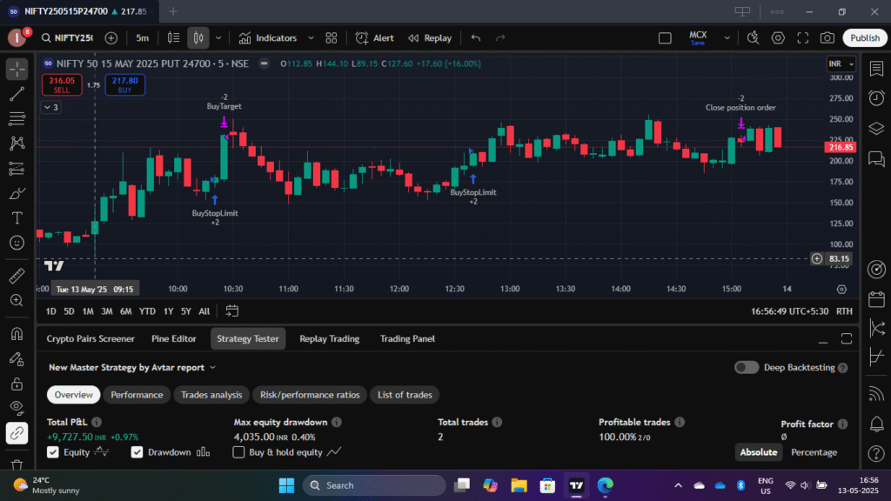Open the Trading Panel tab
This screenshot has height=501, width=891.
[407, 338]
